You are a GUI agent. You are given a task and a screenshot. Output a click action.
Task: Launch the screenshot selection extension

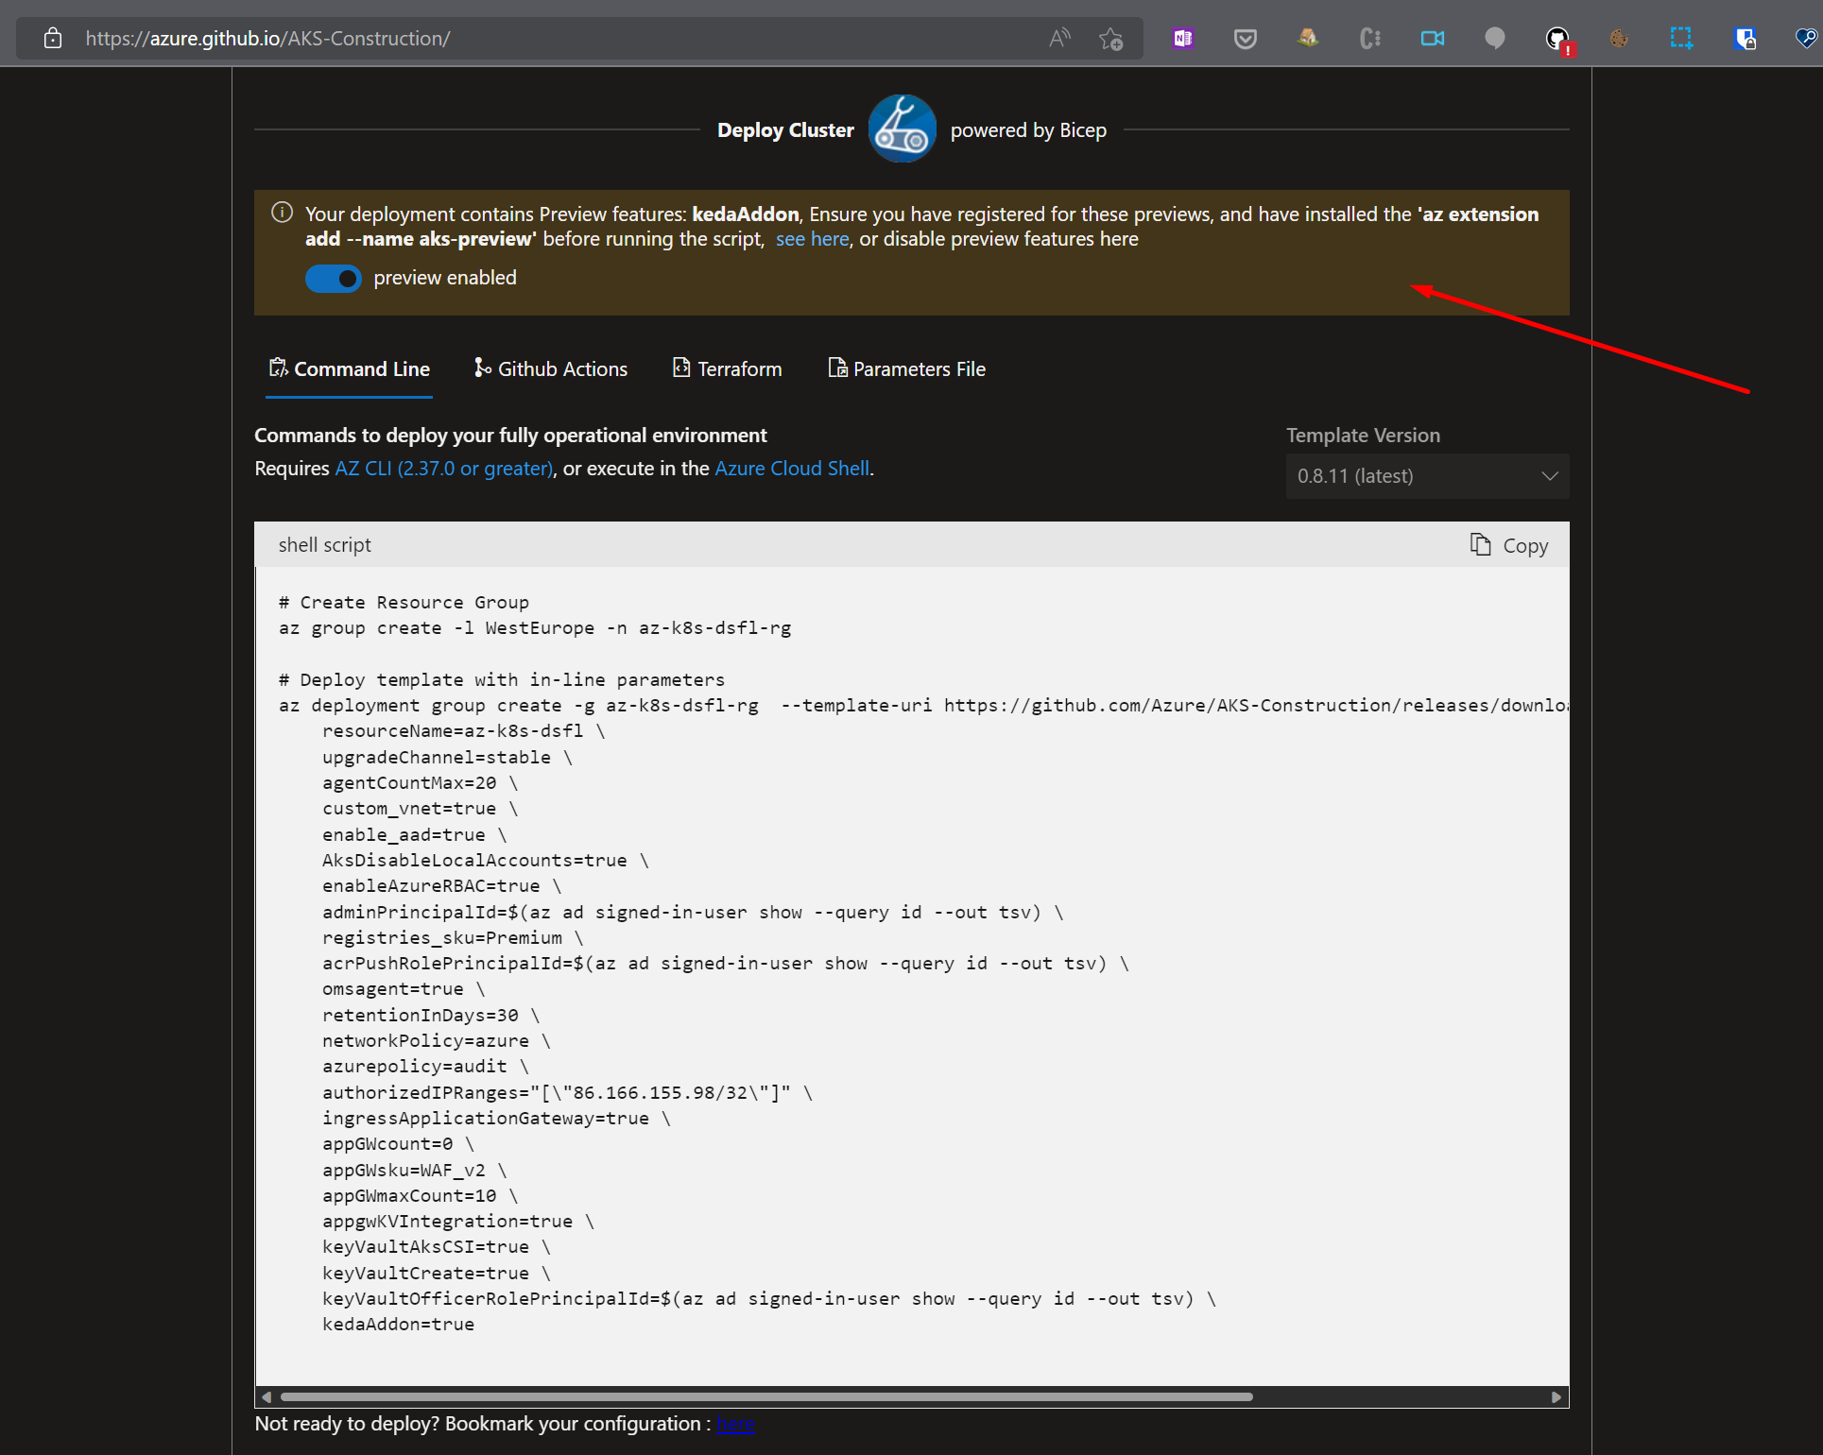(1681, 38)
